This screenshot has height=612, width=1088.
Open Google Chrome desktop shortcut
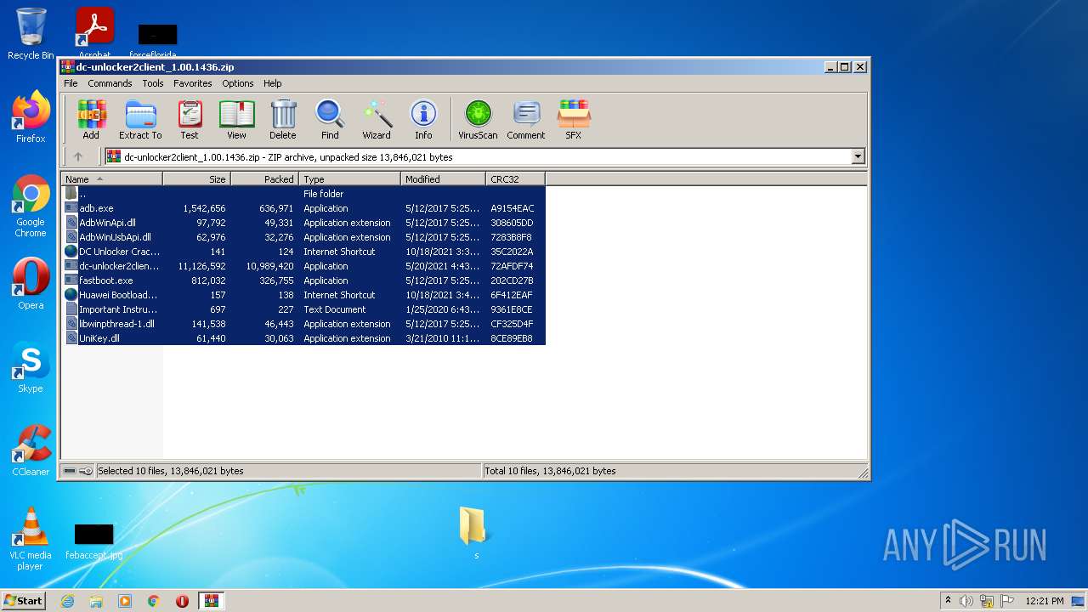click(31, 207)
